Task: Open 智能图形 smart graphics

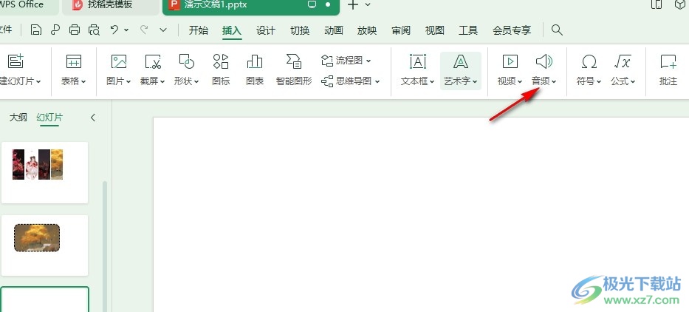Action: (x=293, y=68)
